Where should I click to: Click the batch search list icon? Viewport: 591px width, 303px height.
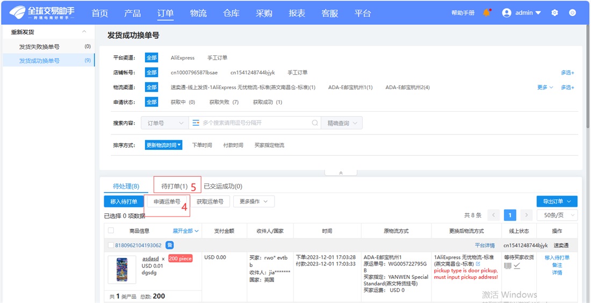tap(196, 123)
